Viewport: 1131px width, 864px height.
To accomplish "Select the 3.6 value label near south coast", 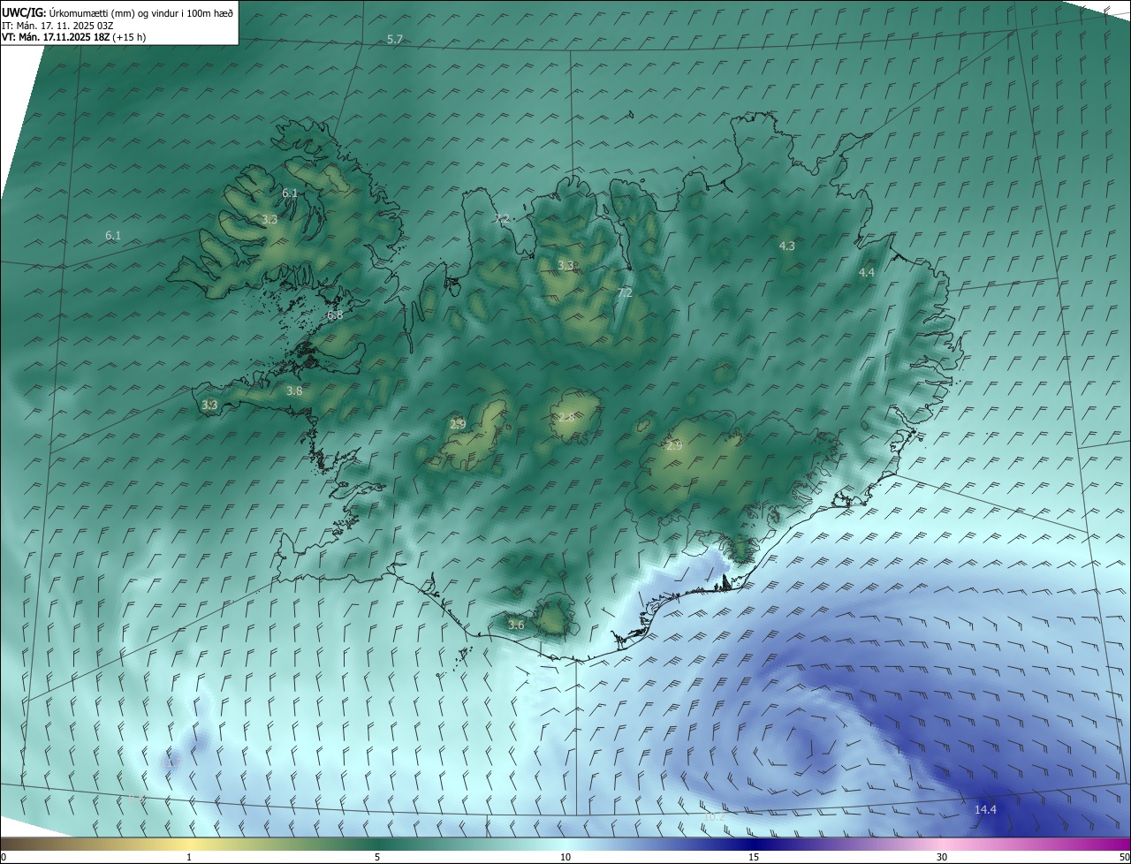I will pyautogui.click(x=516, y=625).
